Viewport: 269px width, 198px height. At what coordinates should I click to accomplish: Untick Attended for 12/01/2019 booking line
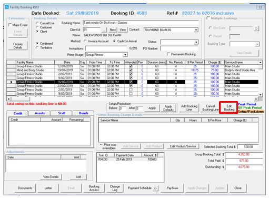pos(131,66)
